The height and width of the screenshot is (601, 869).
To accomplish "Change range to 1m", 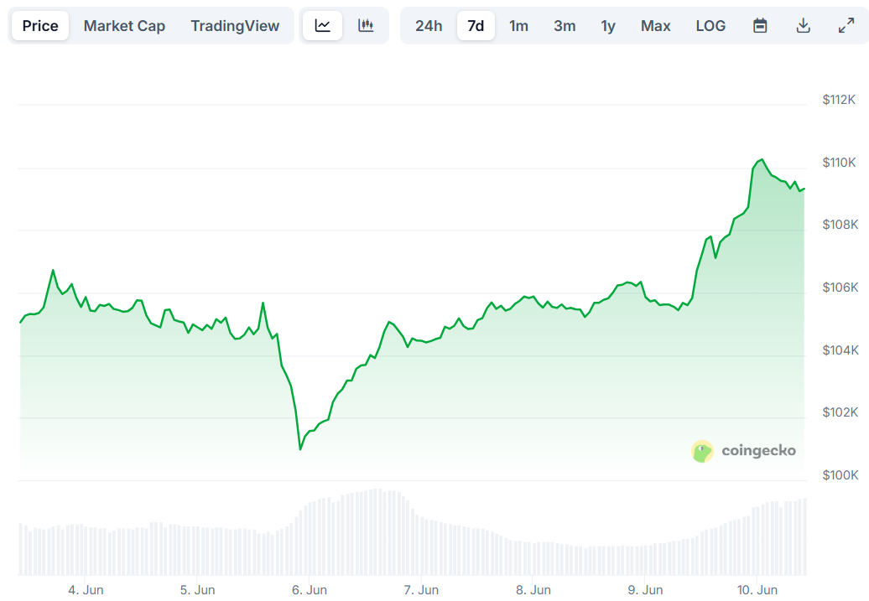I will (x=518, y=25).
